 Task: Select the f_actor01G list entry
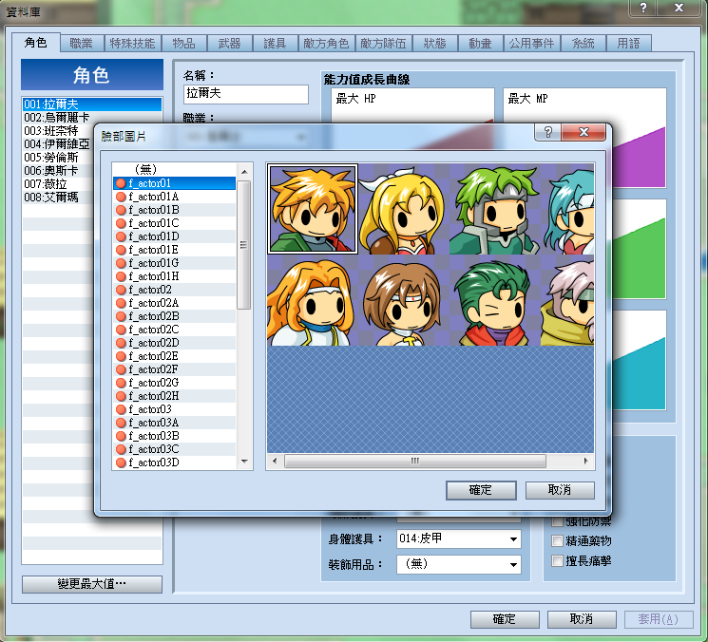click(174, 263)
